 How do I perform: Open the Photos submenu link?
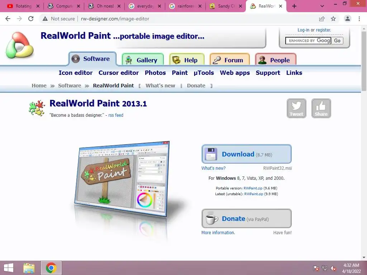pyautogui.click(x=155, y=73)
